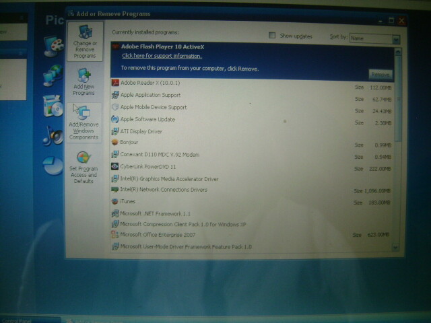
Task: Open the Sort by Name dropdown
Action: pos(396,40)
